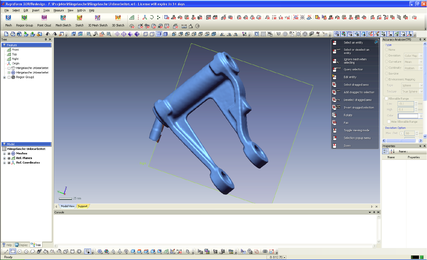Click the Display tab button
427x260 pixels.
pos(21,245)
